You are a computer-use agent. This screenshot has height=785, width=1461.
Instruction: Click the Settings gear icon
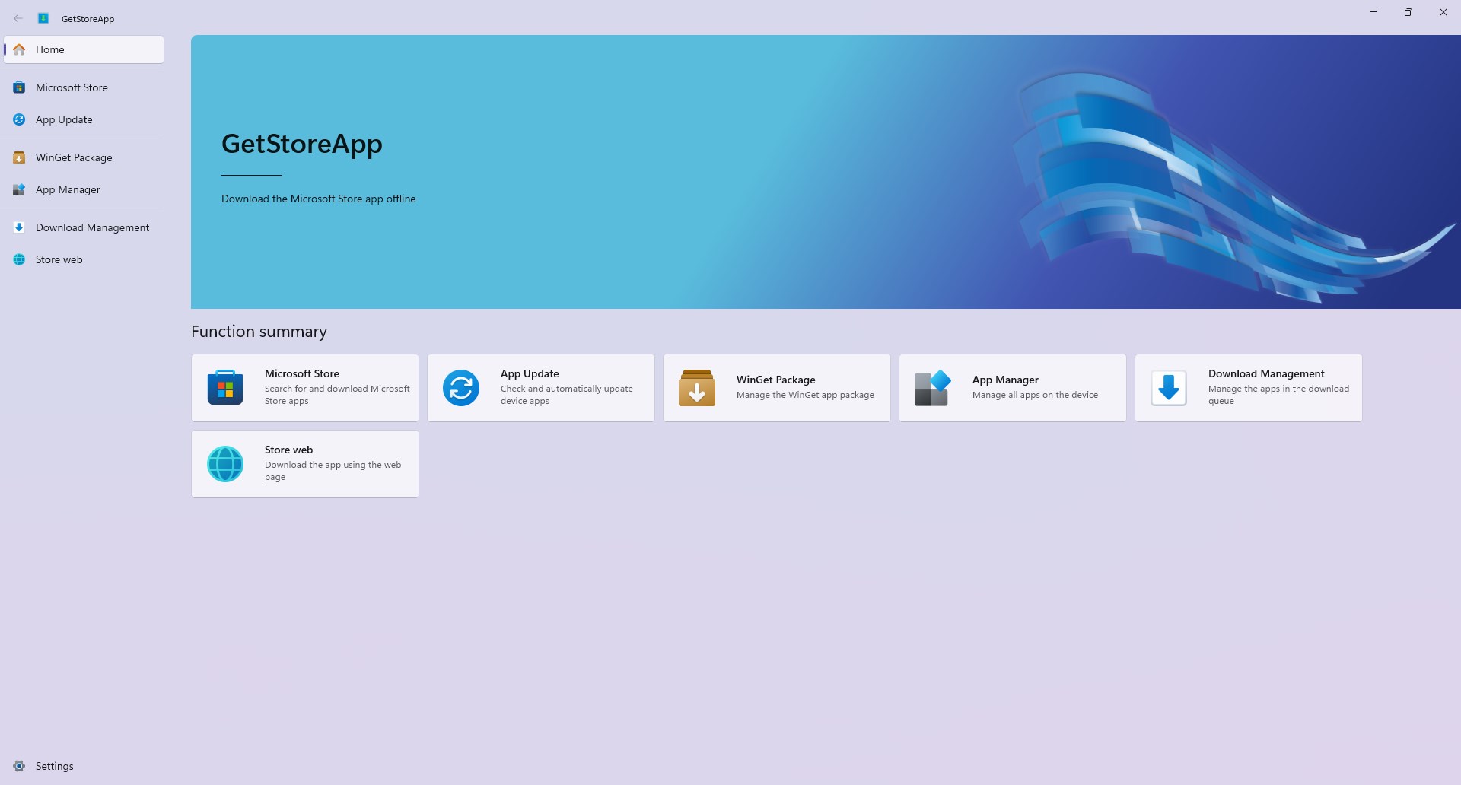(x=19, y=766)
